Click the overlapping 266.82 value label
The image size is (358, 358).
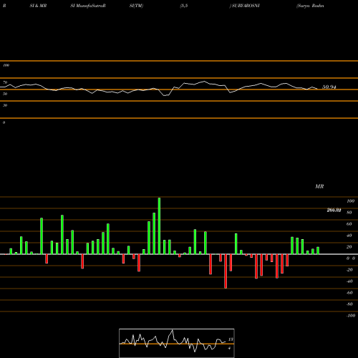[334, 211]
